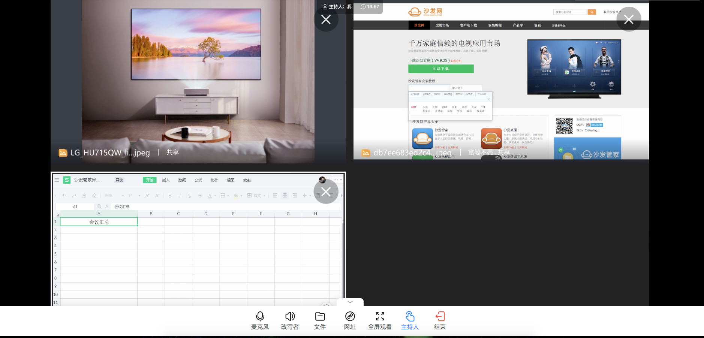This screenshot has height=338, width=704.
Task: Click 应用市场 in the 沙发网 navbar
Action: click(442, 25)
